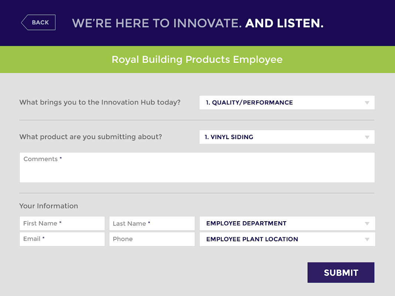Focus the Comments text area
The image size is (395, 296).
[x=197, y=167]
